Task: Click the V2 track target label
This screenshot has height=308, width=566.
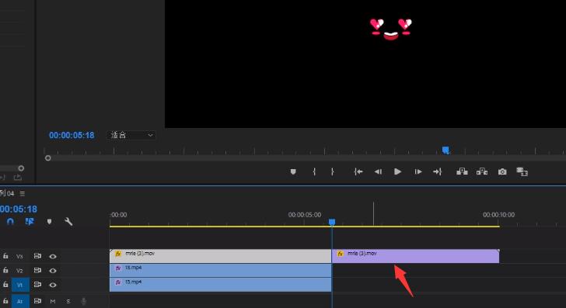Action: coord(19,271)
